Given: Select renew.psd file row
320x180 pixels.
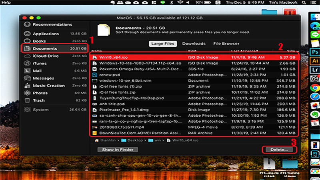Looking at the screenshot, I should [x=194, y=75].
